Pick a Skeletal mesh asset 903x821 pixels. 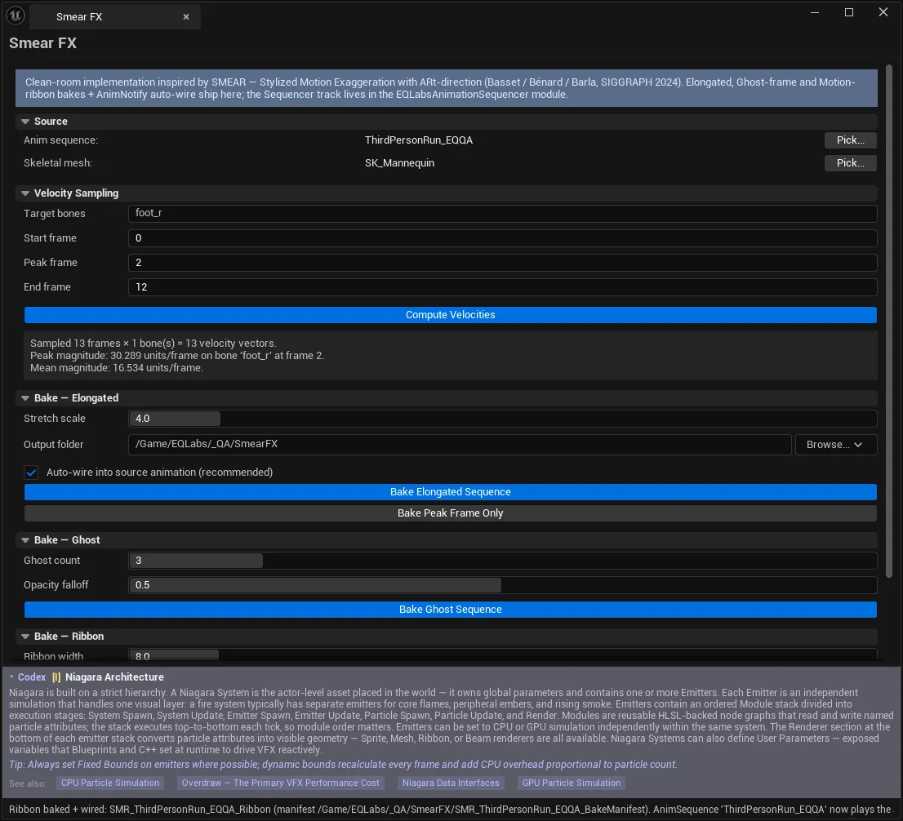click(x=850, y=163)
